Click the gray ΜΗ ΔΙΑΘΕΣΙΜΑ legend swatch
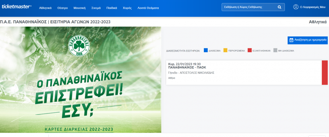The height and width of the screenshot is (137, 329). tap(275, 50)
